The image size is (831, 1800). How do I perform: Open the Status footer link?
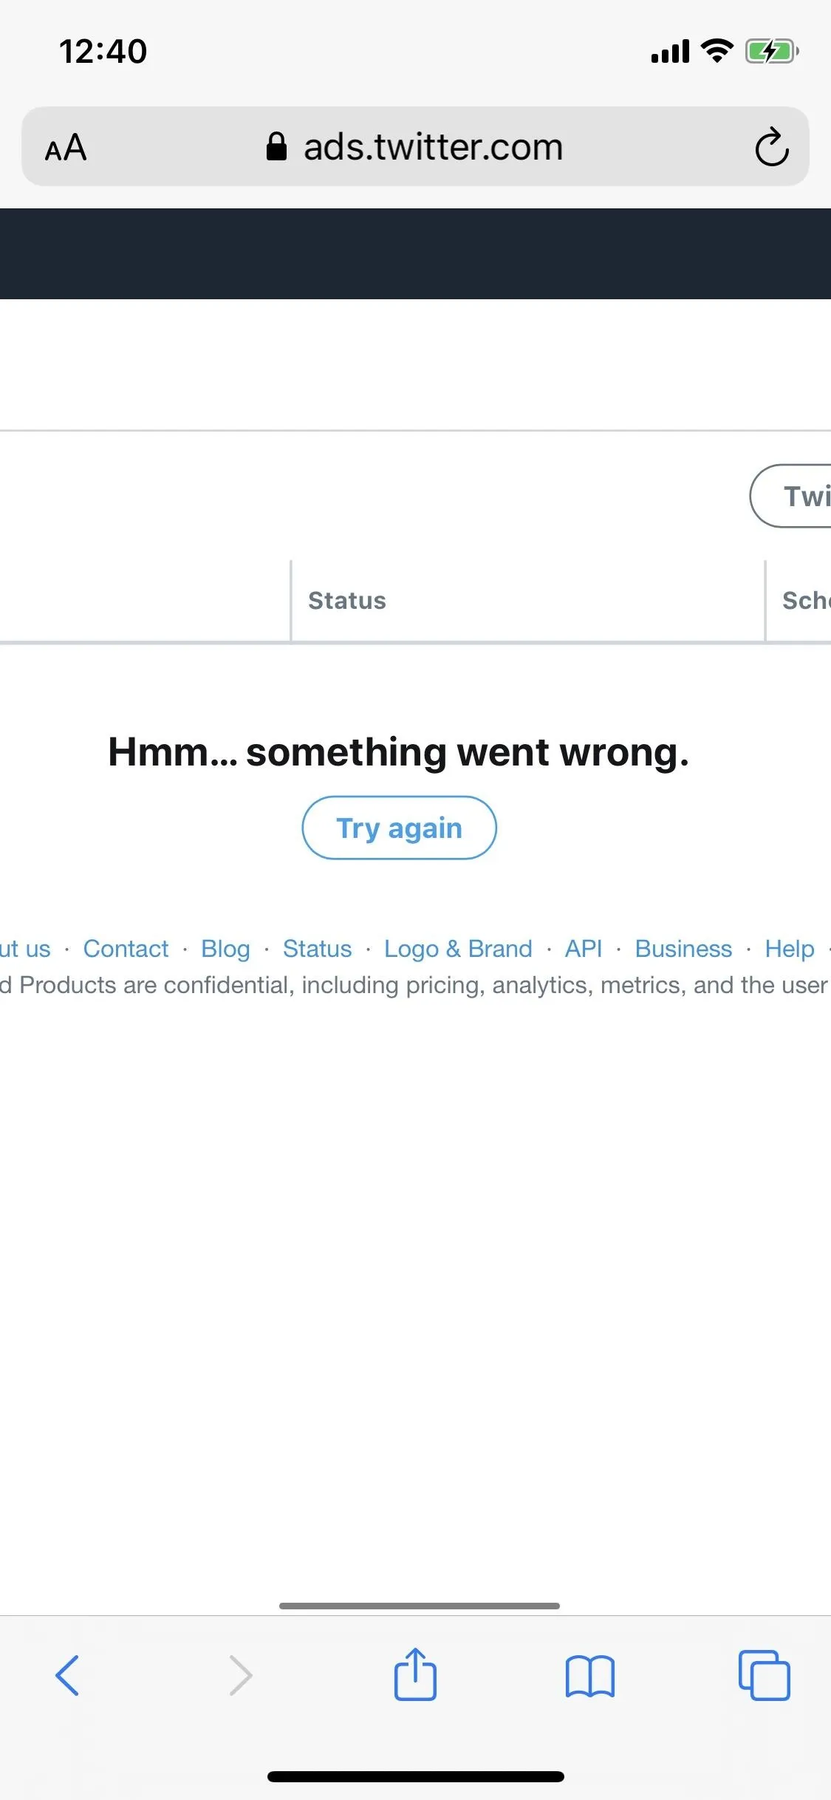pyautogui.click(x=318, y=949)
